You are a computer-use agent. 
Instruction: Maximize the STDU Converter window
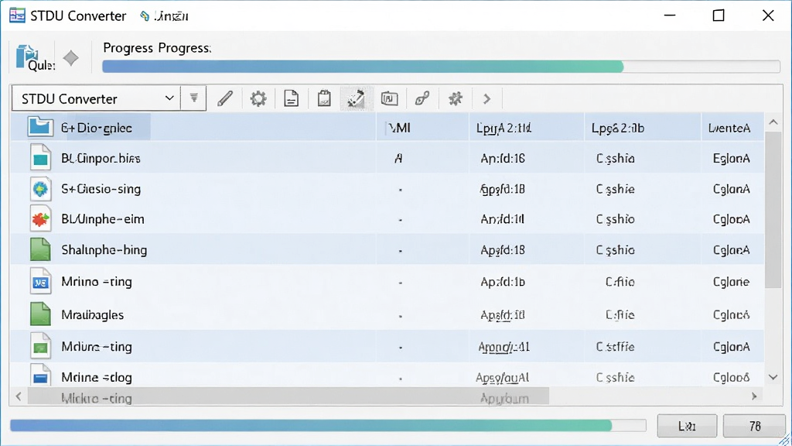pos(719,15)
